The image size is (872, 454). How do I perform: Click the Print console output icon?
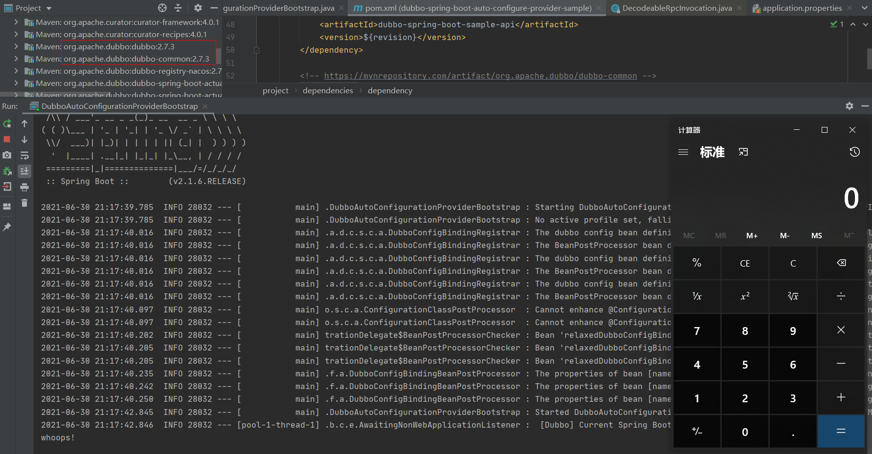pos(24,187)
